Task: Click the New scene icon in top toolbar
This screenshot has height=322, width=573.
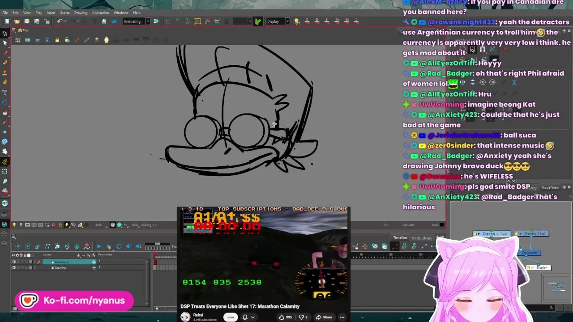Action: [x=7, y=21]
